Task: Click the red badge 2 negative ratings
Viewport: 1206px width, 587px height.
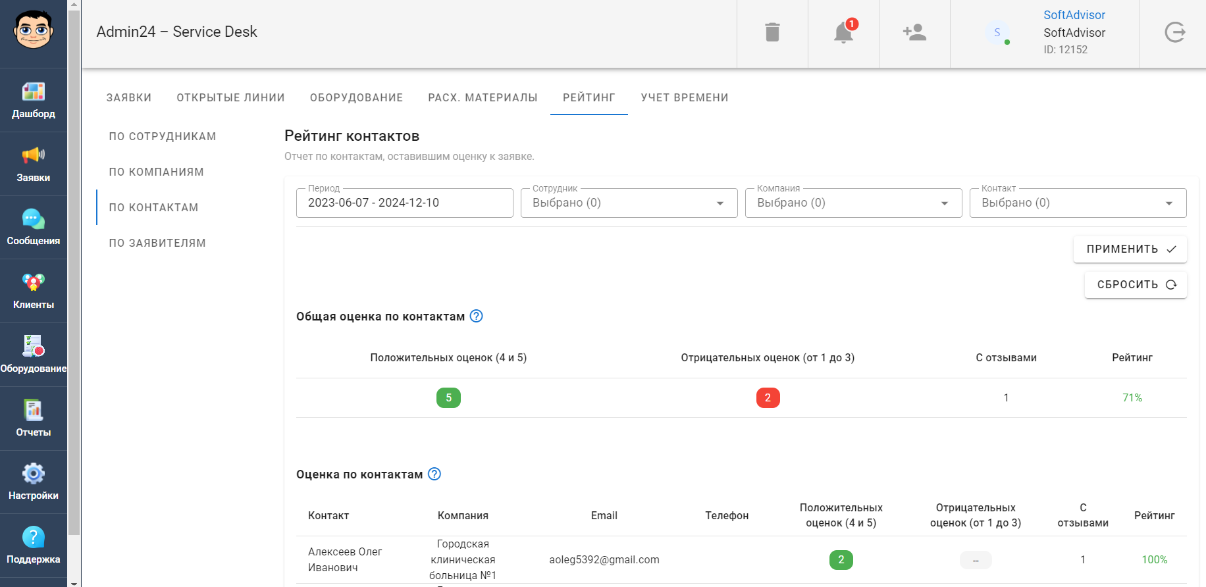Action: tap(768, 397)
